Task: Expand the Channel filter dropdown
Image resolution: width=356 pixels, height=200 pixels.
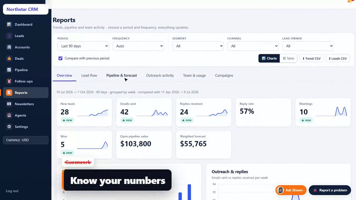Action: tap(253, 46)
